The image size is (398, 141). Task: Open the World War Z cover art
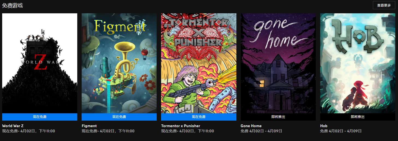[x=40, y=63]
